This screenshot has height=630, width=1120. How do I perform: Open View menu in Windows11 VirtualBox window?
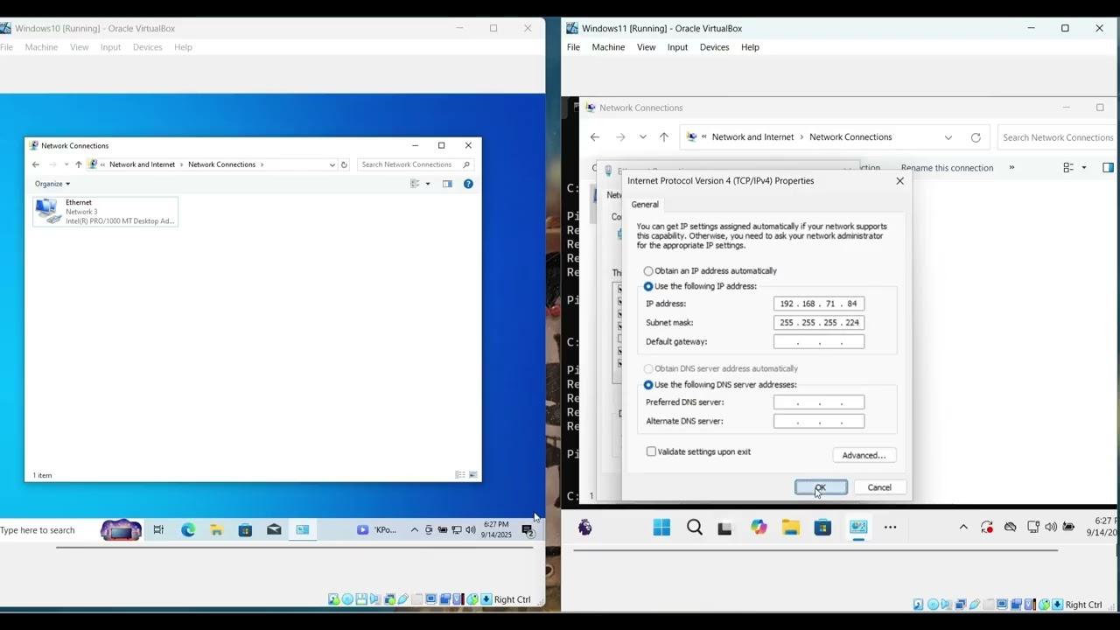tap(646, 47)
